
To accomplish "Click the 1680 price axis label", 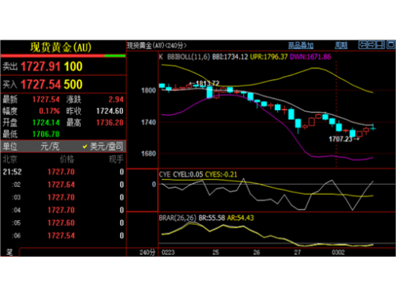I will (148, 154).
